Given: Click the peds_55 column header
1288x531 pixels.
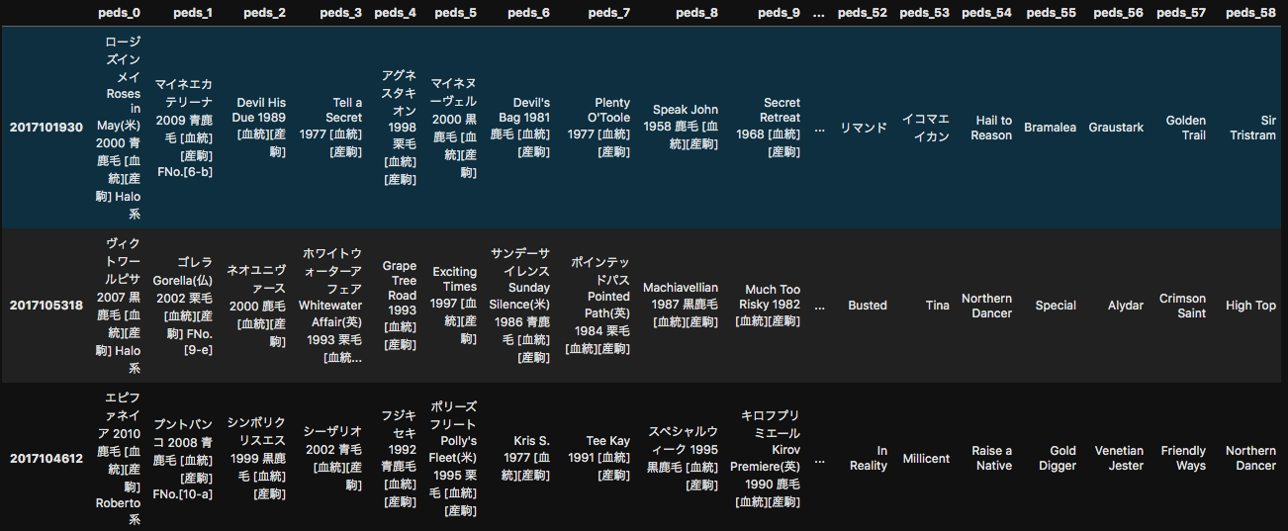Looking at the screenshot, I should [x=1051, y=13].
